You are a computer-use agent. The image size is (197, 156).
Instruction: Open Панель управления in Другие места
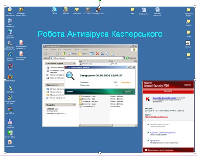point(56,98)
